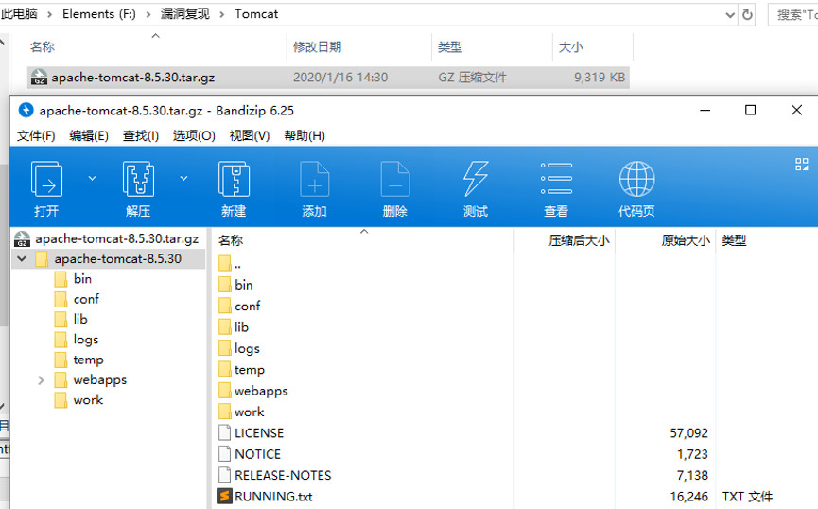Select LICENSE file icon in file list
Screen dimensions: 818x509
point(224,432)
